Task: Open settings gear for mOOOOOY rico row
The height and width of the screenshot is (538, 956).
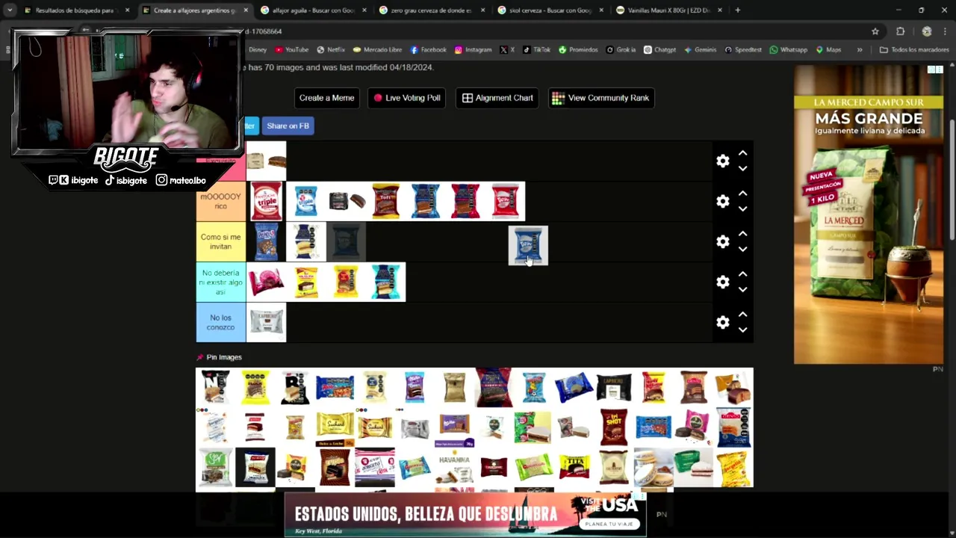Action: point(723,202)
